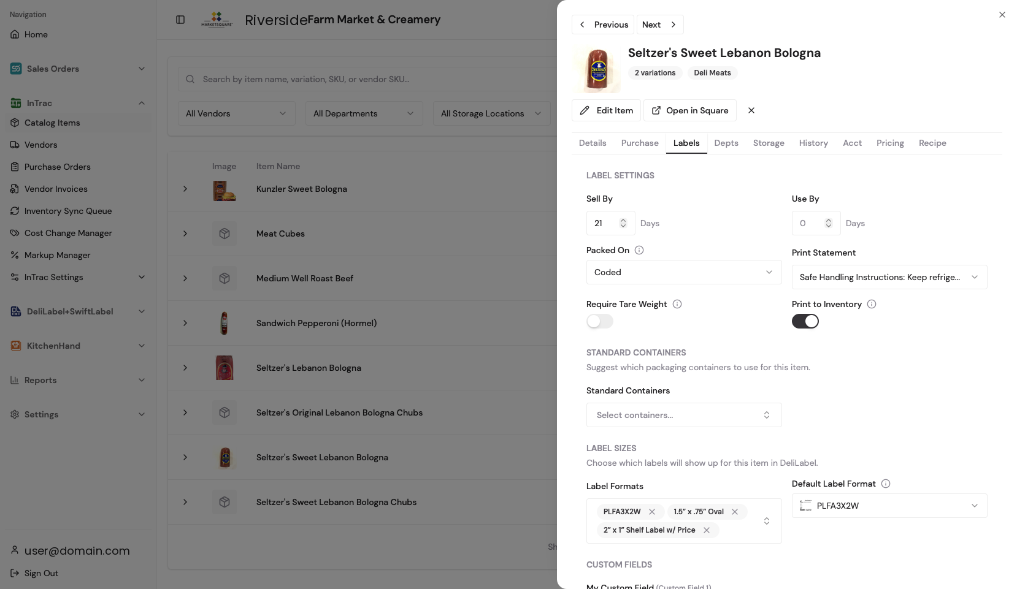The height and width of the screenshot is (589, 1017).
Task: Remove the 1.5" x .75" Oval tag
Action: [735, 512]
